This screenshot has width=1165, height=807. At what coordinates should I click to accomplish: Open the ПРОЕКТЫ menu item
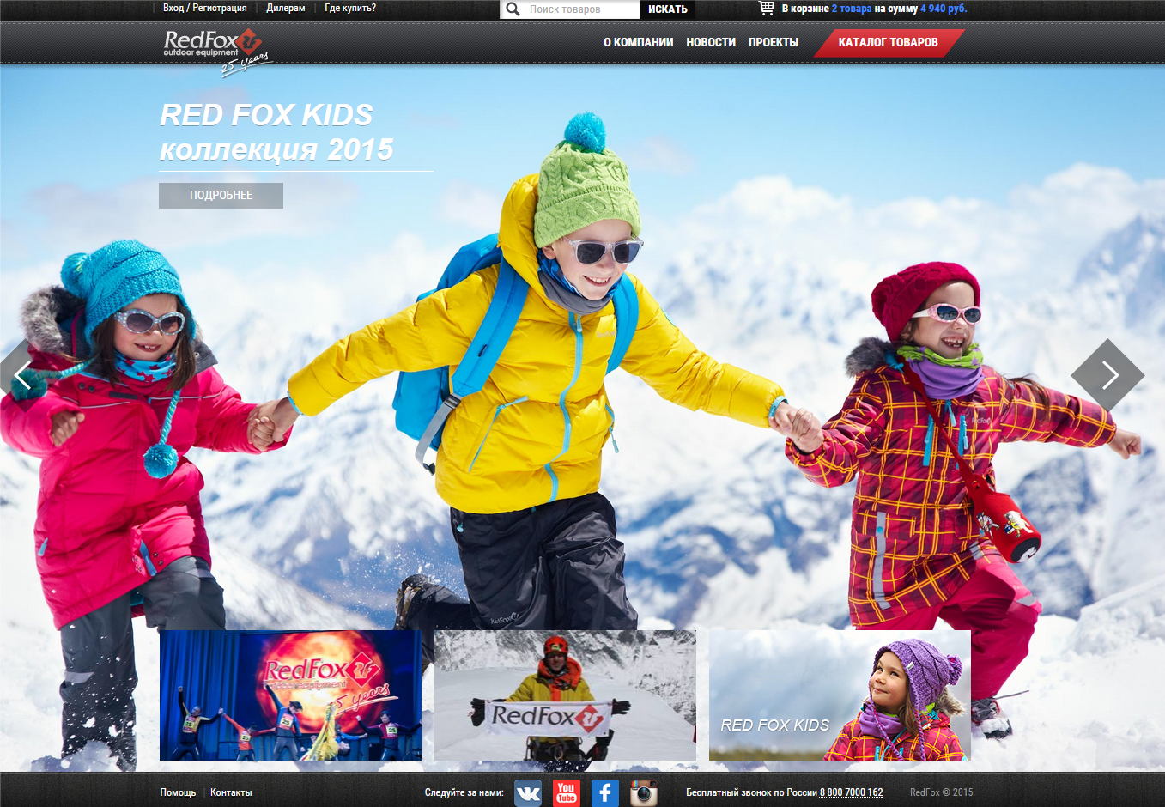pyautogui.click(x=774, y=42)
